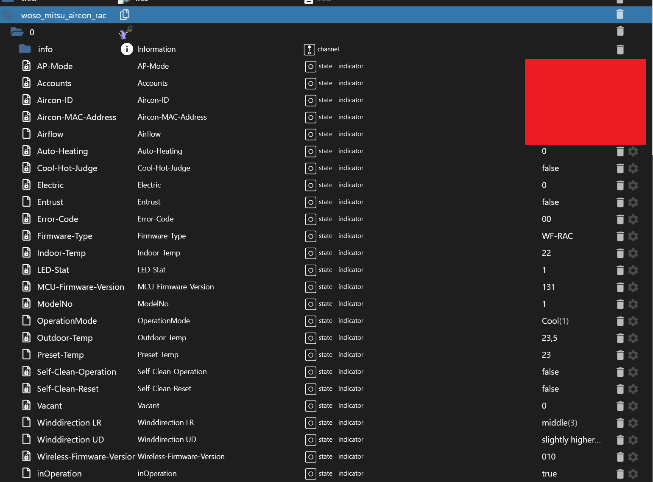653x482 pixels.
Task: Click the adapter instance icon next to 0
Action: pyautogui.click(x=126, y=32)
